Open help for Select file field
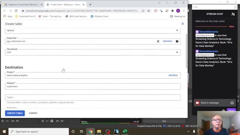The height and width of the screenshot is (135, 240). (177, 41)
